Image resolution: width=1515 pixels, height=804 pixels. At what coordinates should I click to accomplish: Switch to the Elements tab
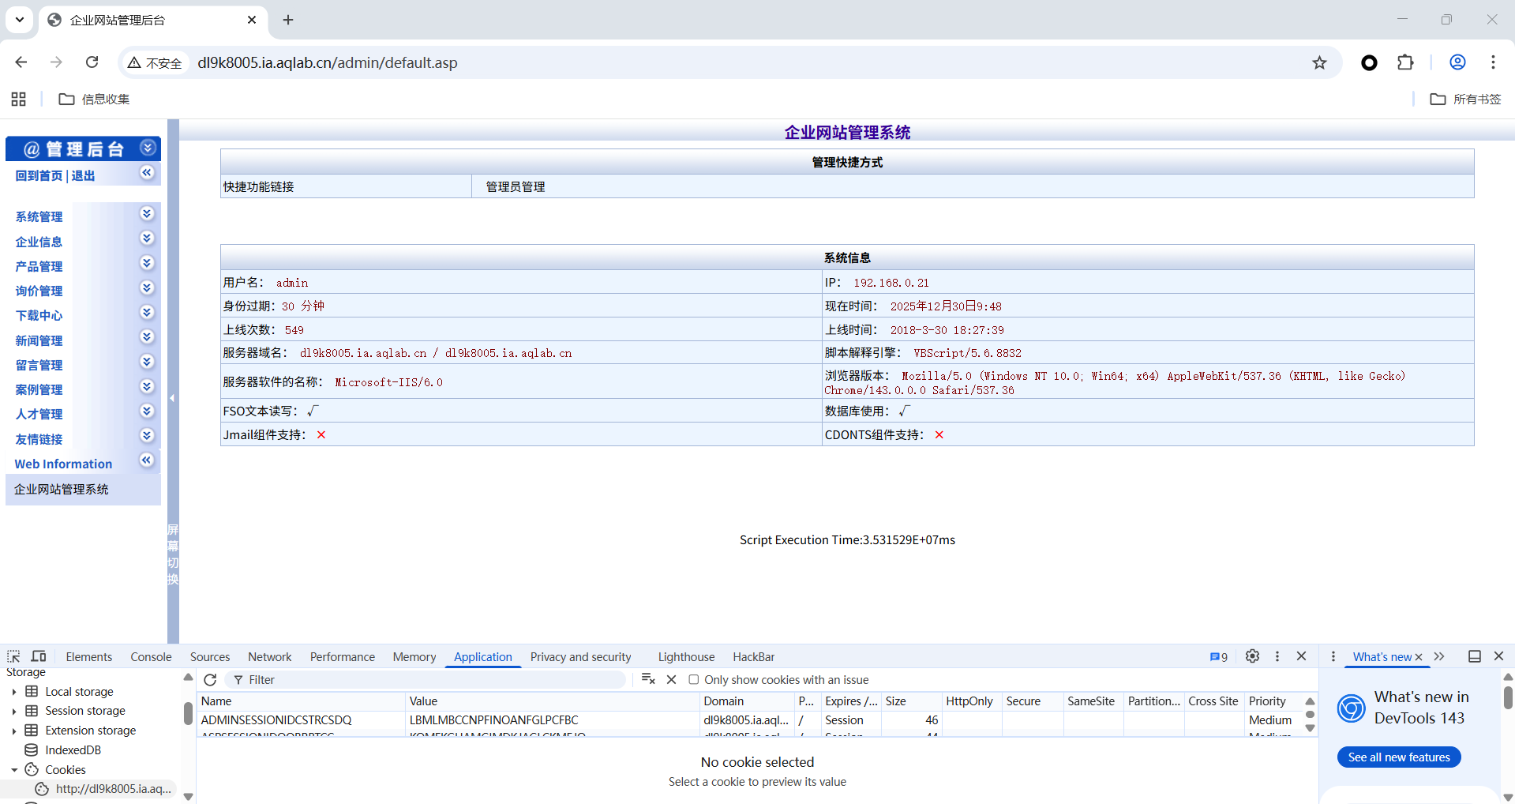(89, 657)
